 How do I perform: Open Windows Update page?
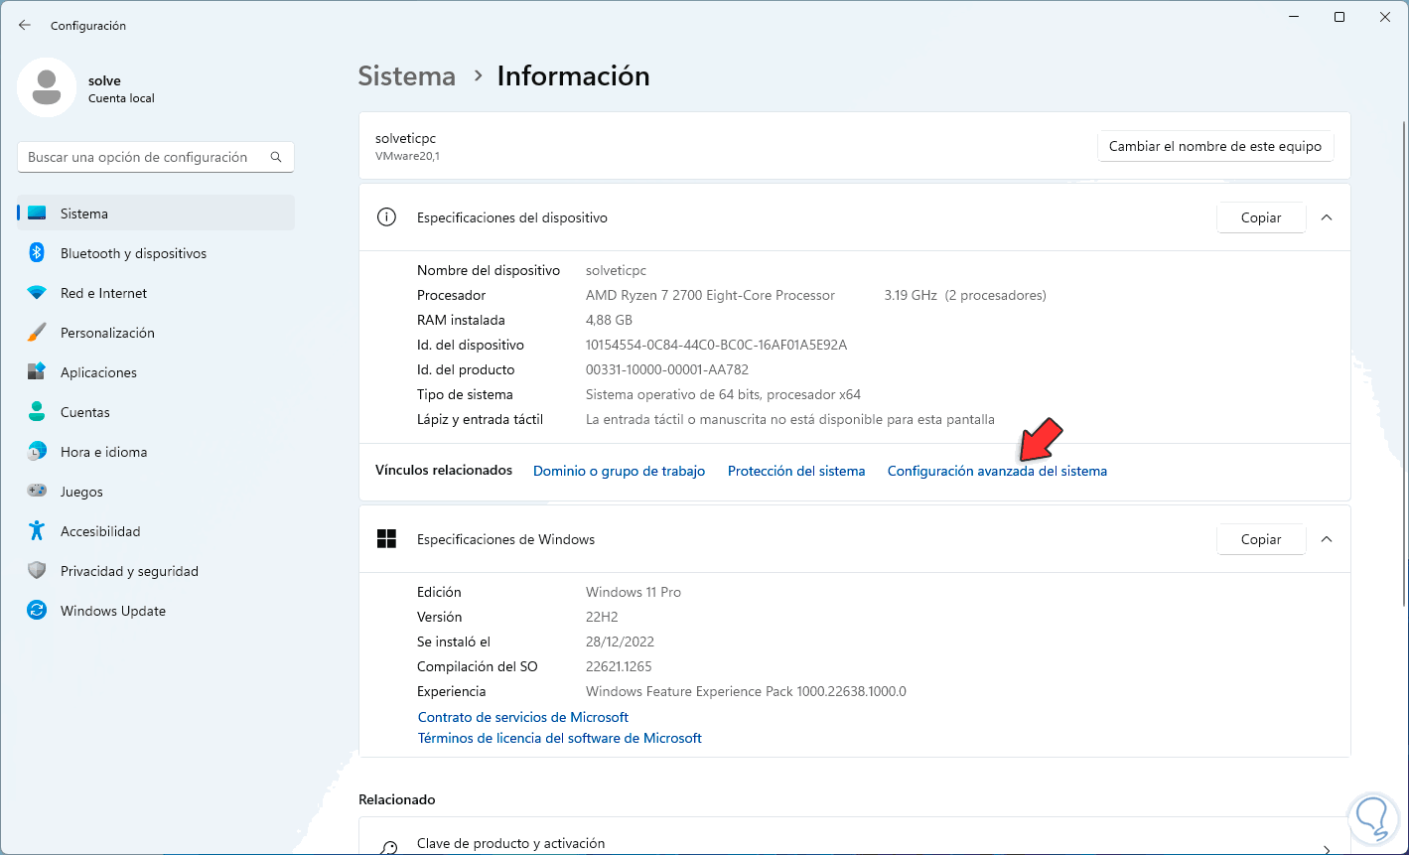(x=112, y=611)
